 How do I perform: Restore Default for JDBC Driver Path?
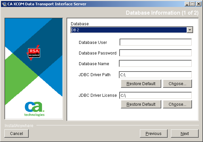click(x=141, y=84)
